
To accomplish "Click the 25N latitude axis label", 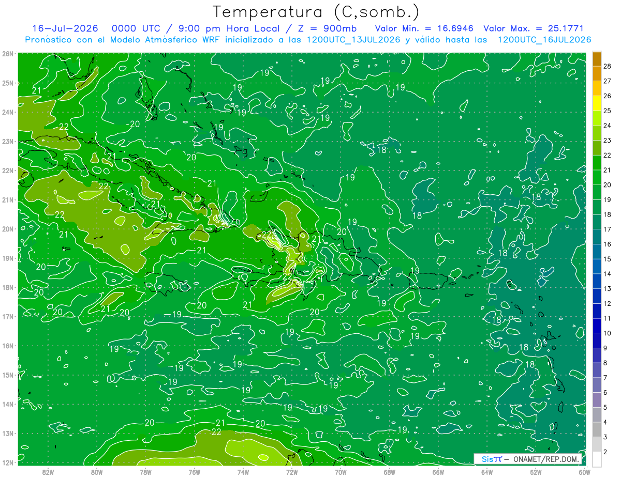I will click(8, 83).
